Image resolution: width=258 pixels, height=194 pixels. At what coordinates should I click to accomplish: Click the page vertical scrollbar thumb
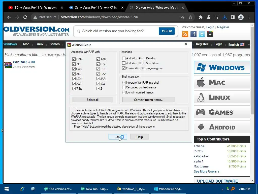coord(252,71)
